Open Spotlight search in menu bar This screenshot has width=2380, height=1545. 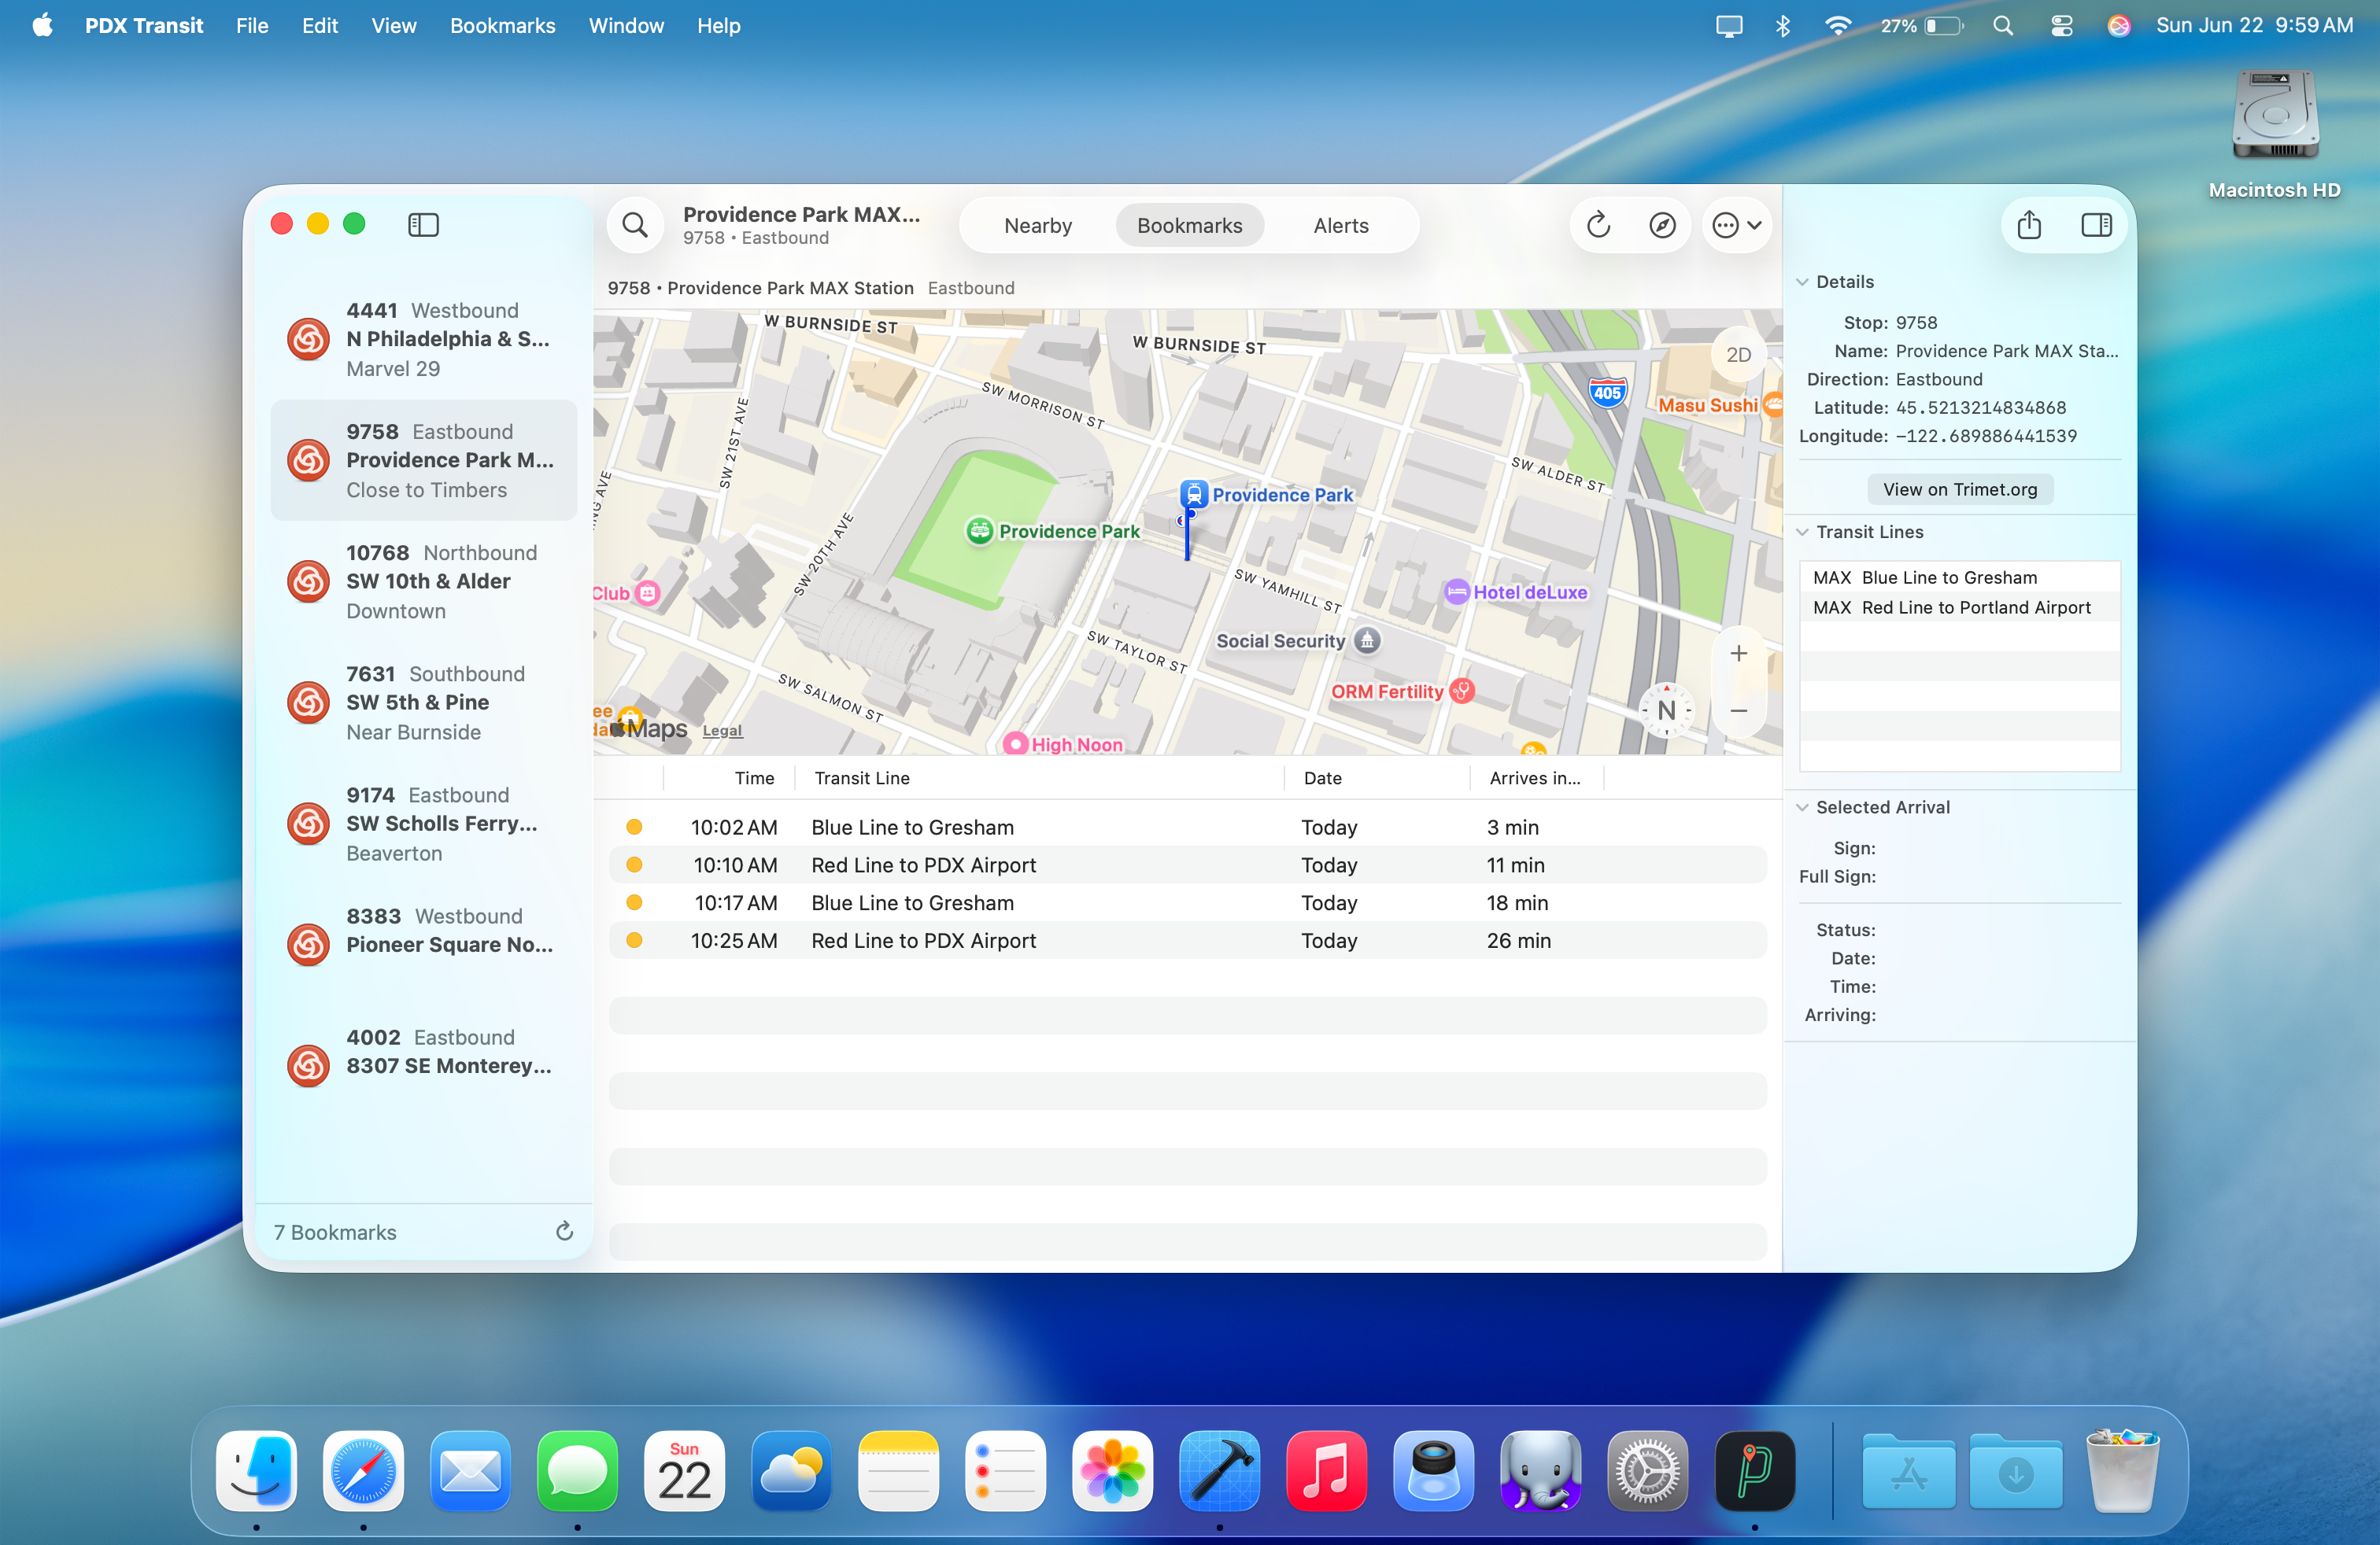2002,26
